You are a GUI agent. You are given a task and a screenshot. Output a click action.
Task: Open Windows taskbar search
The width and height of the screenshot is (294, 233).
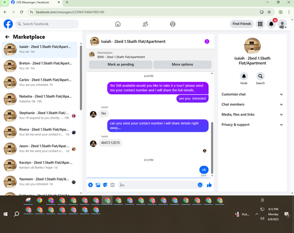[16, 214]
